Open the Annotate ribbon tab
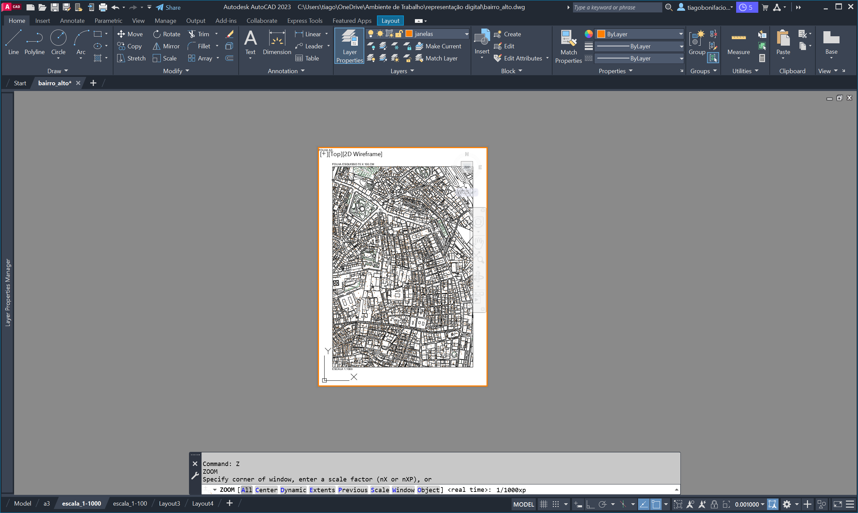The width and height of the screenshot is (858, 513). 72,21
